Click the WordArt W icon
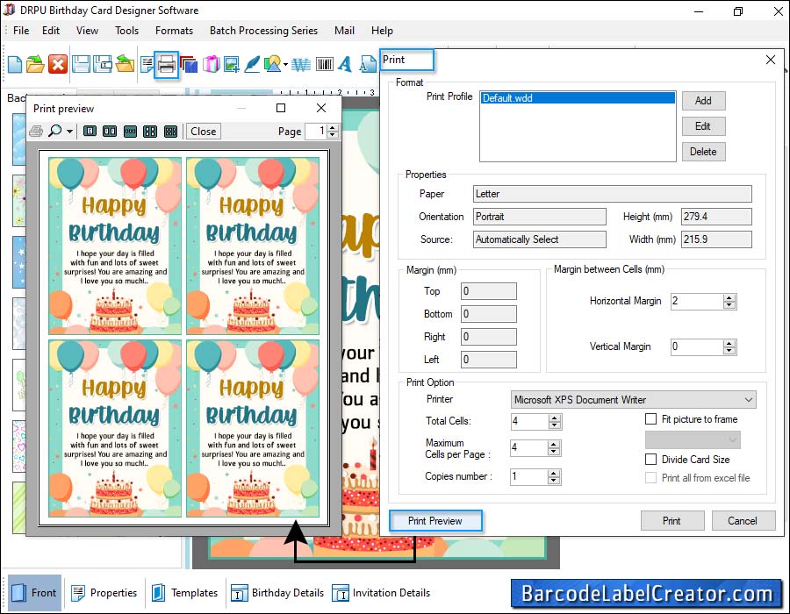This screenshot has width=790, height=614. pyautogui.click(x=301, y=64)
